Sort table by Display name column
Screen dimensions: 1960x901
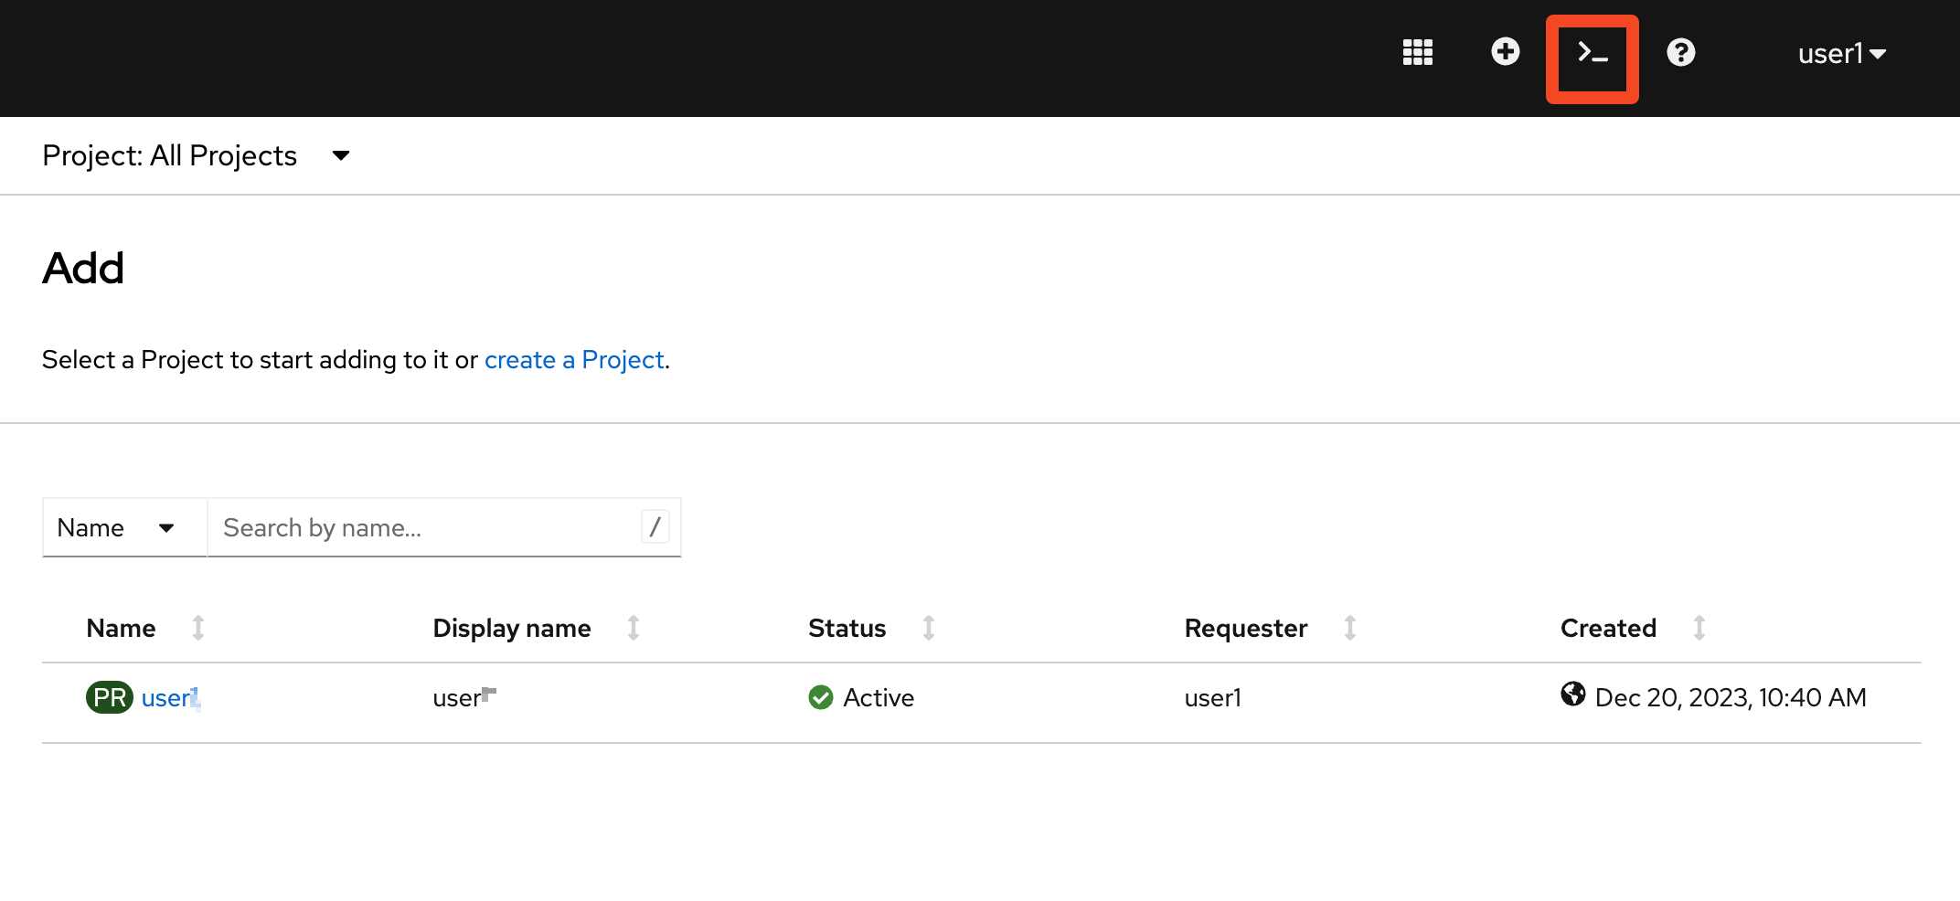pyautogui.click(x=511, y=628)
